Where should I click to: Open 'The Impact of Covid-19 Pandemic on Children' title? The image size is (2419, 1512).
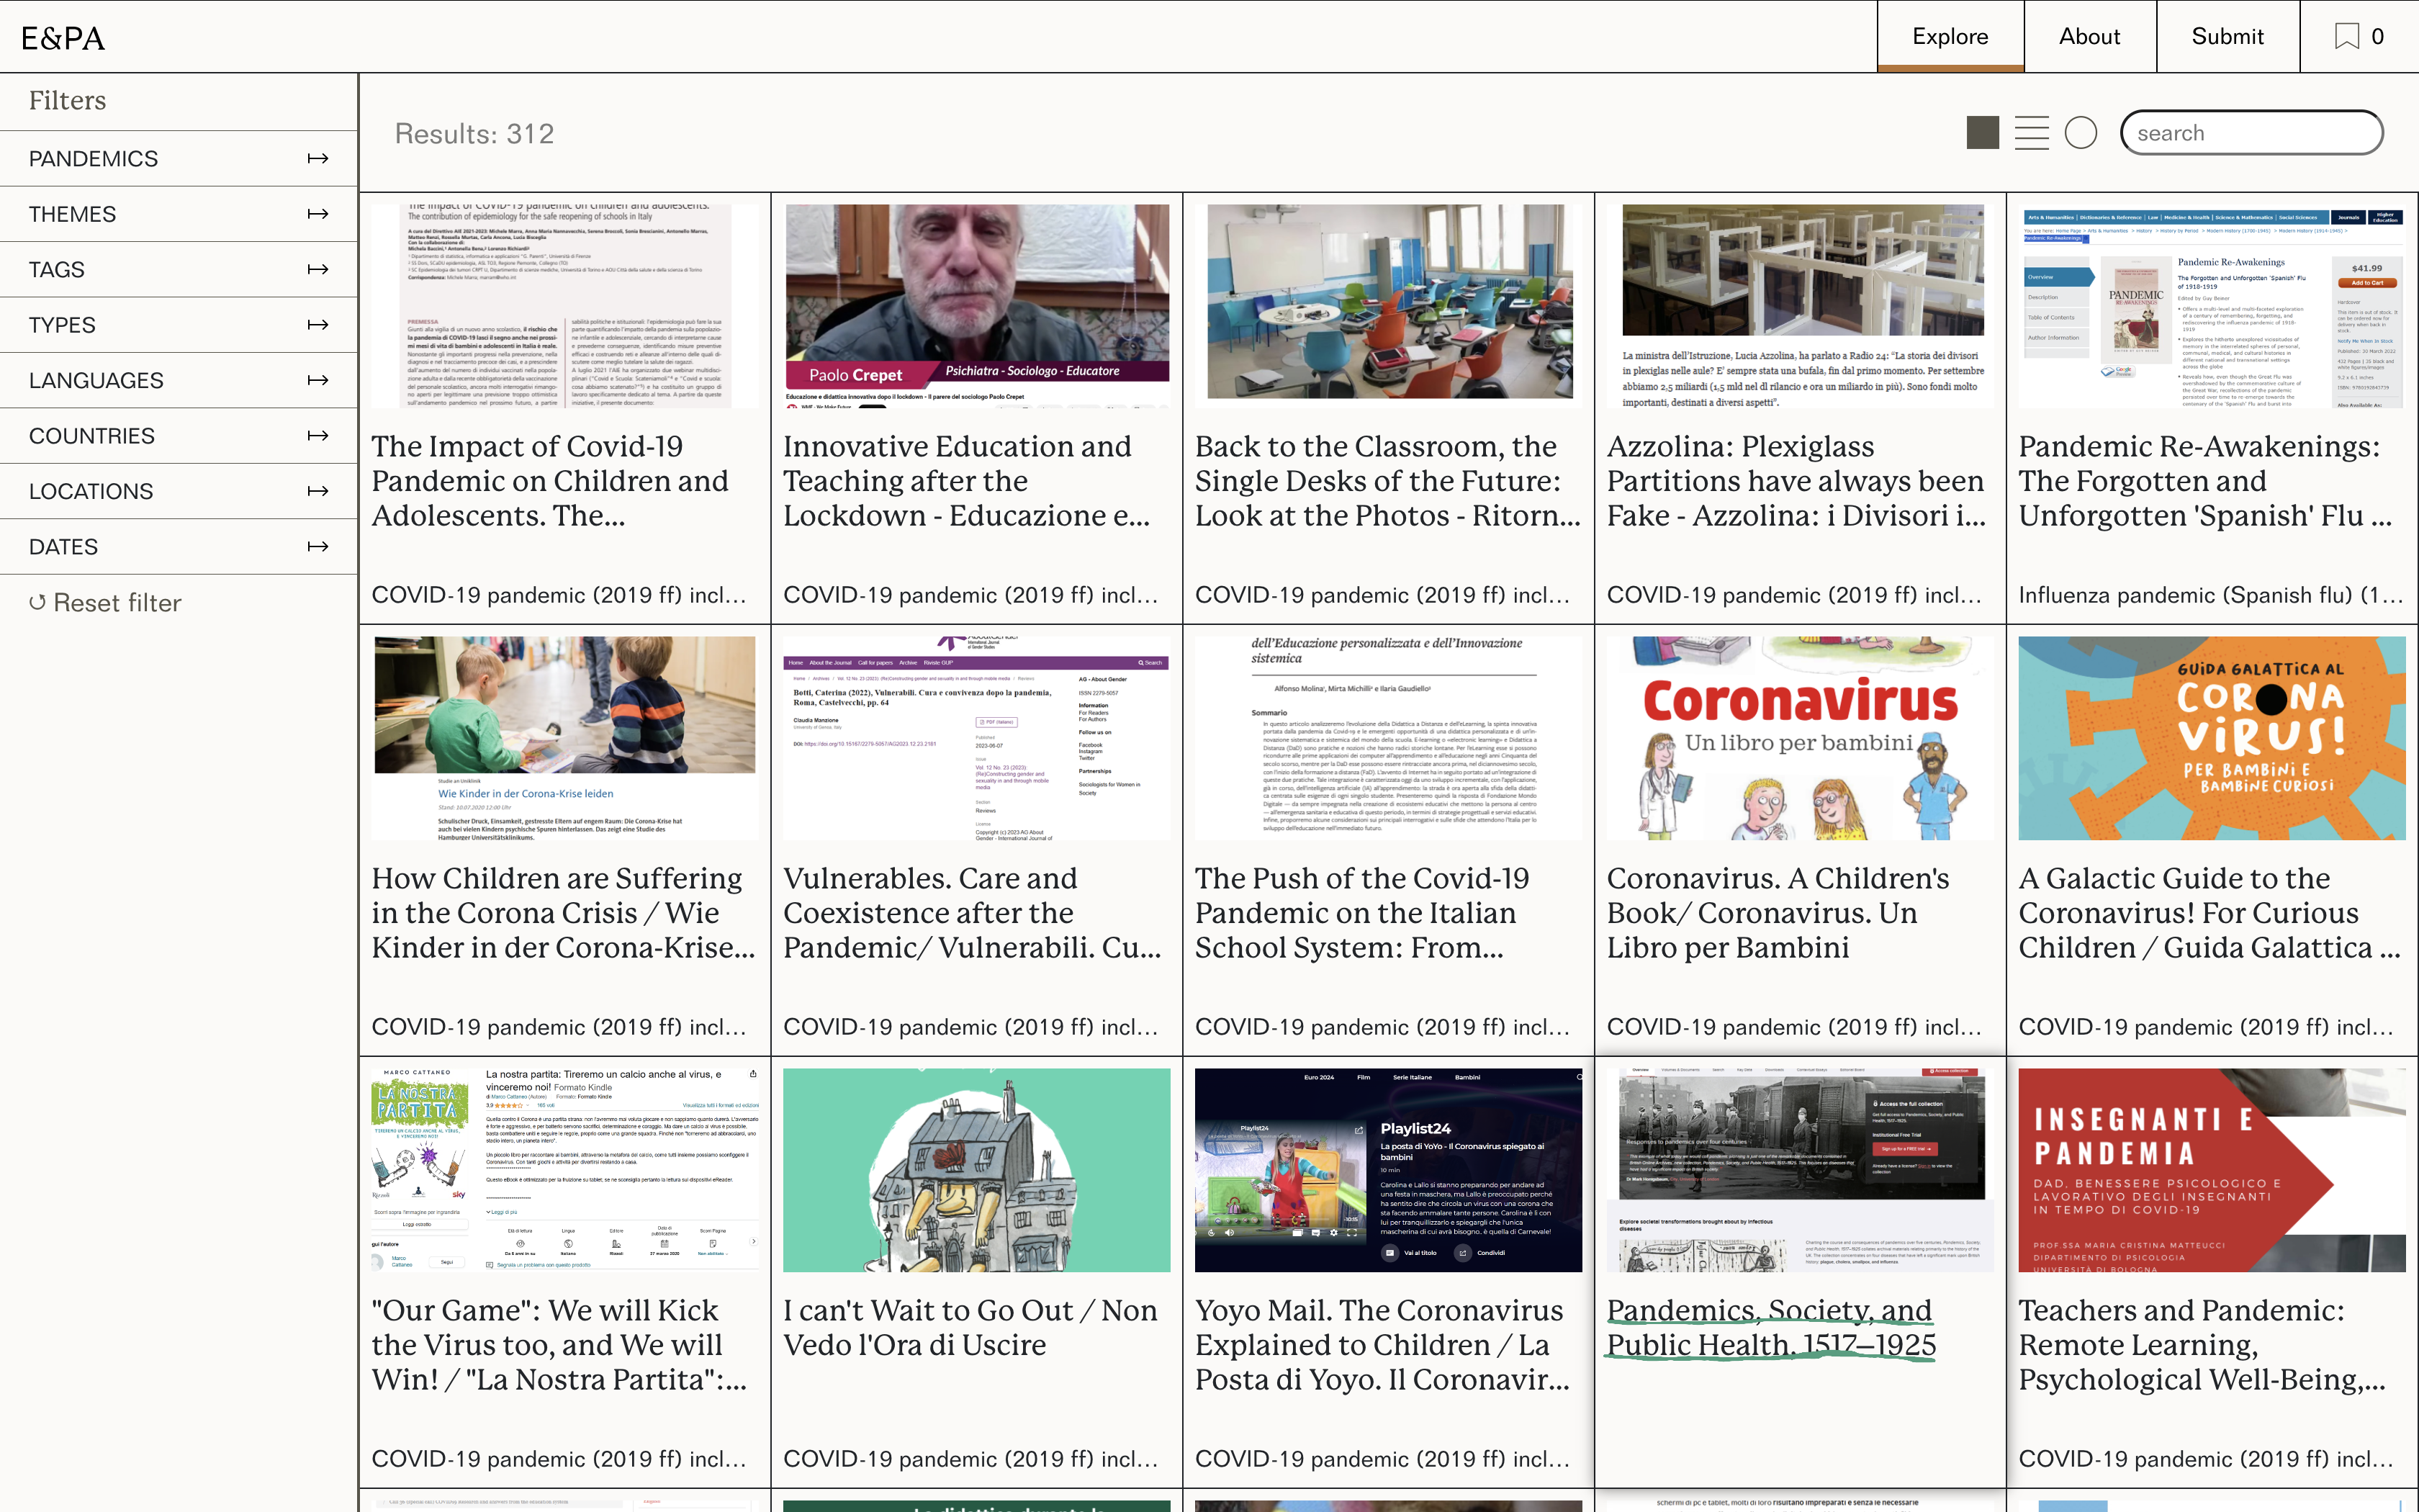pos(550,481)
